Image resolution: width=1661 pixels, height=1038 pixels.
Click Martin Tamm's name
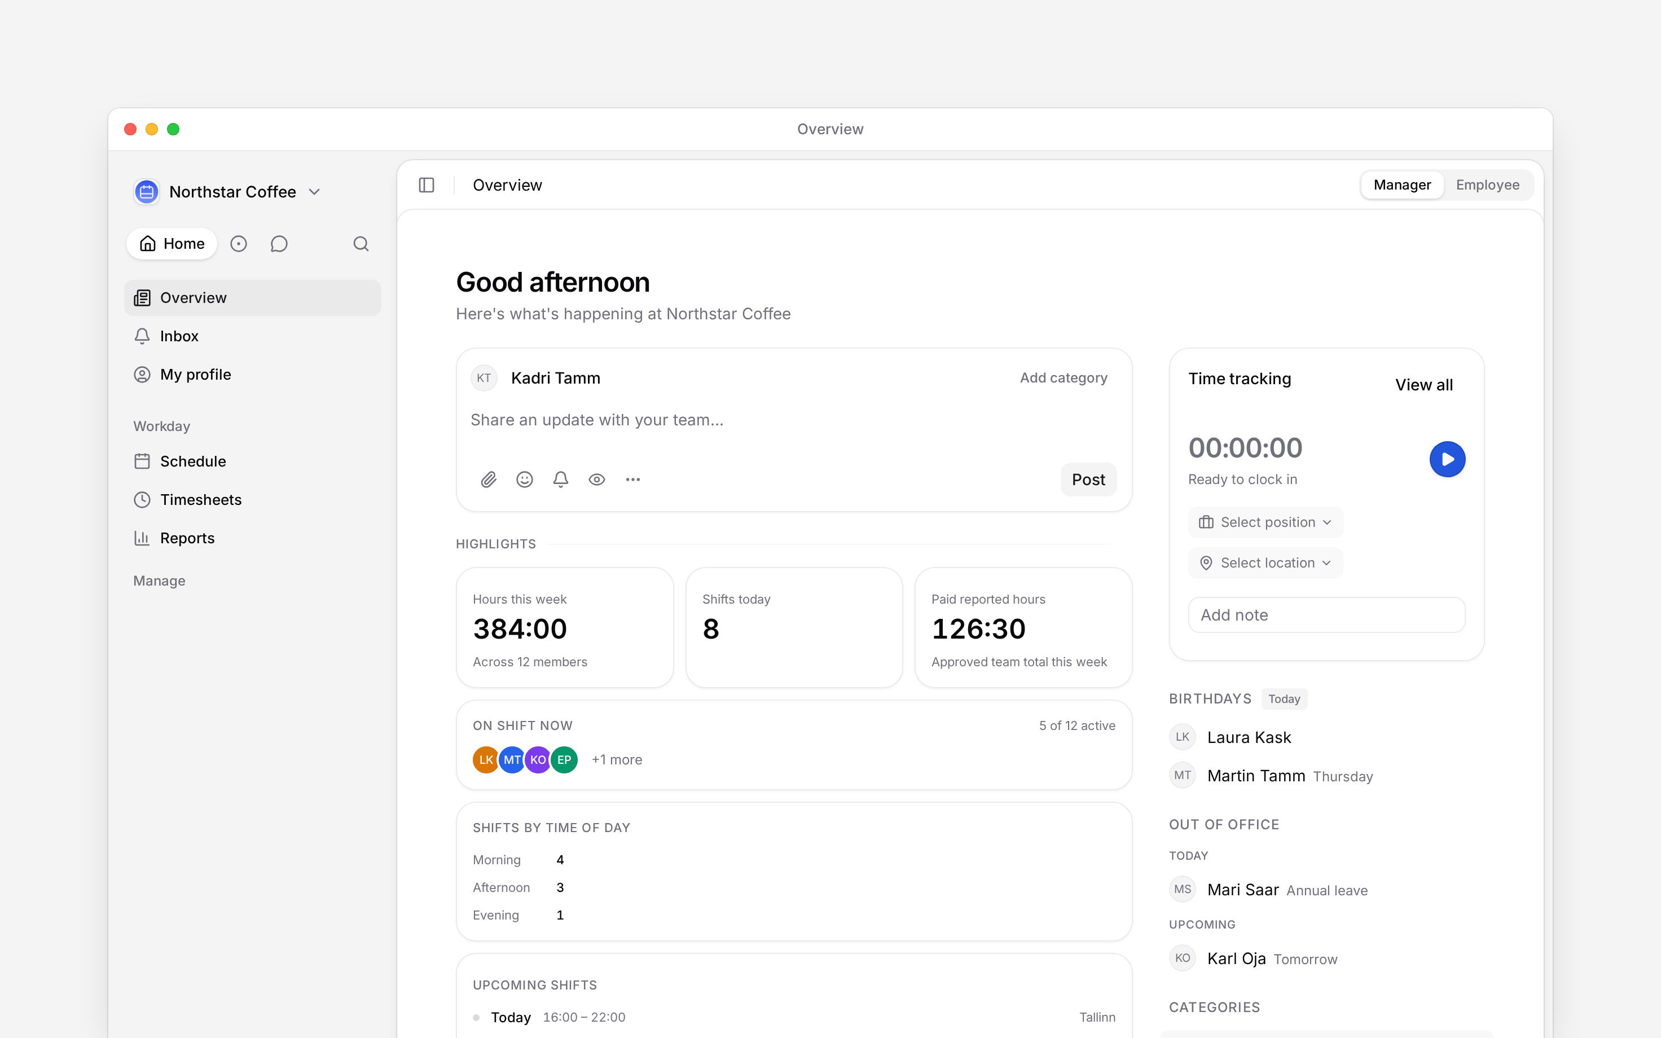pyautogui.click(x=1255, y=776)
